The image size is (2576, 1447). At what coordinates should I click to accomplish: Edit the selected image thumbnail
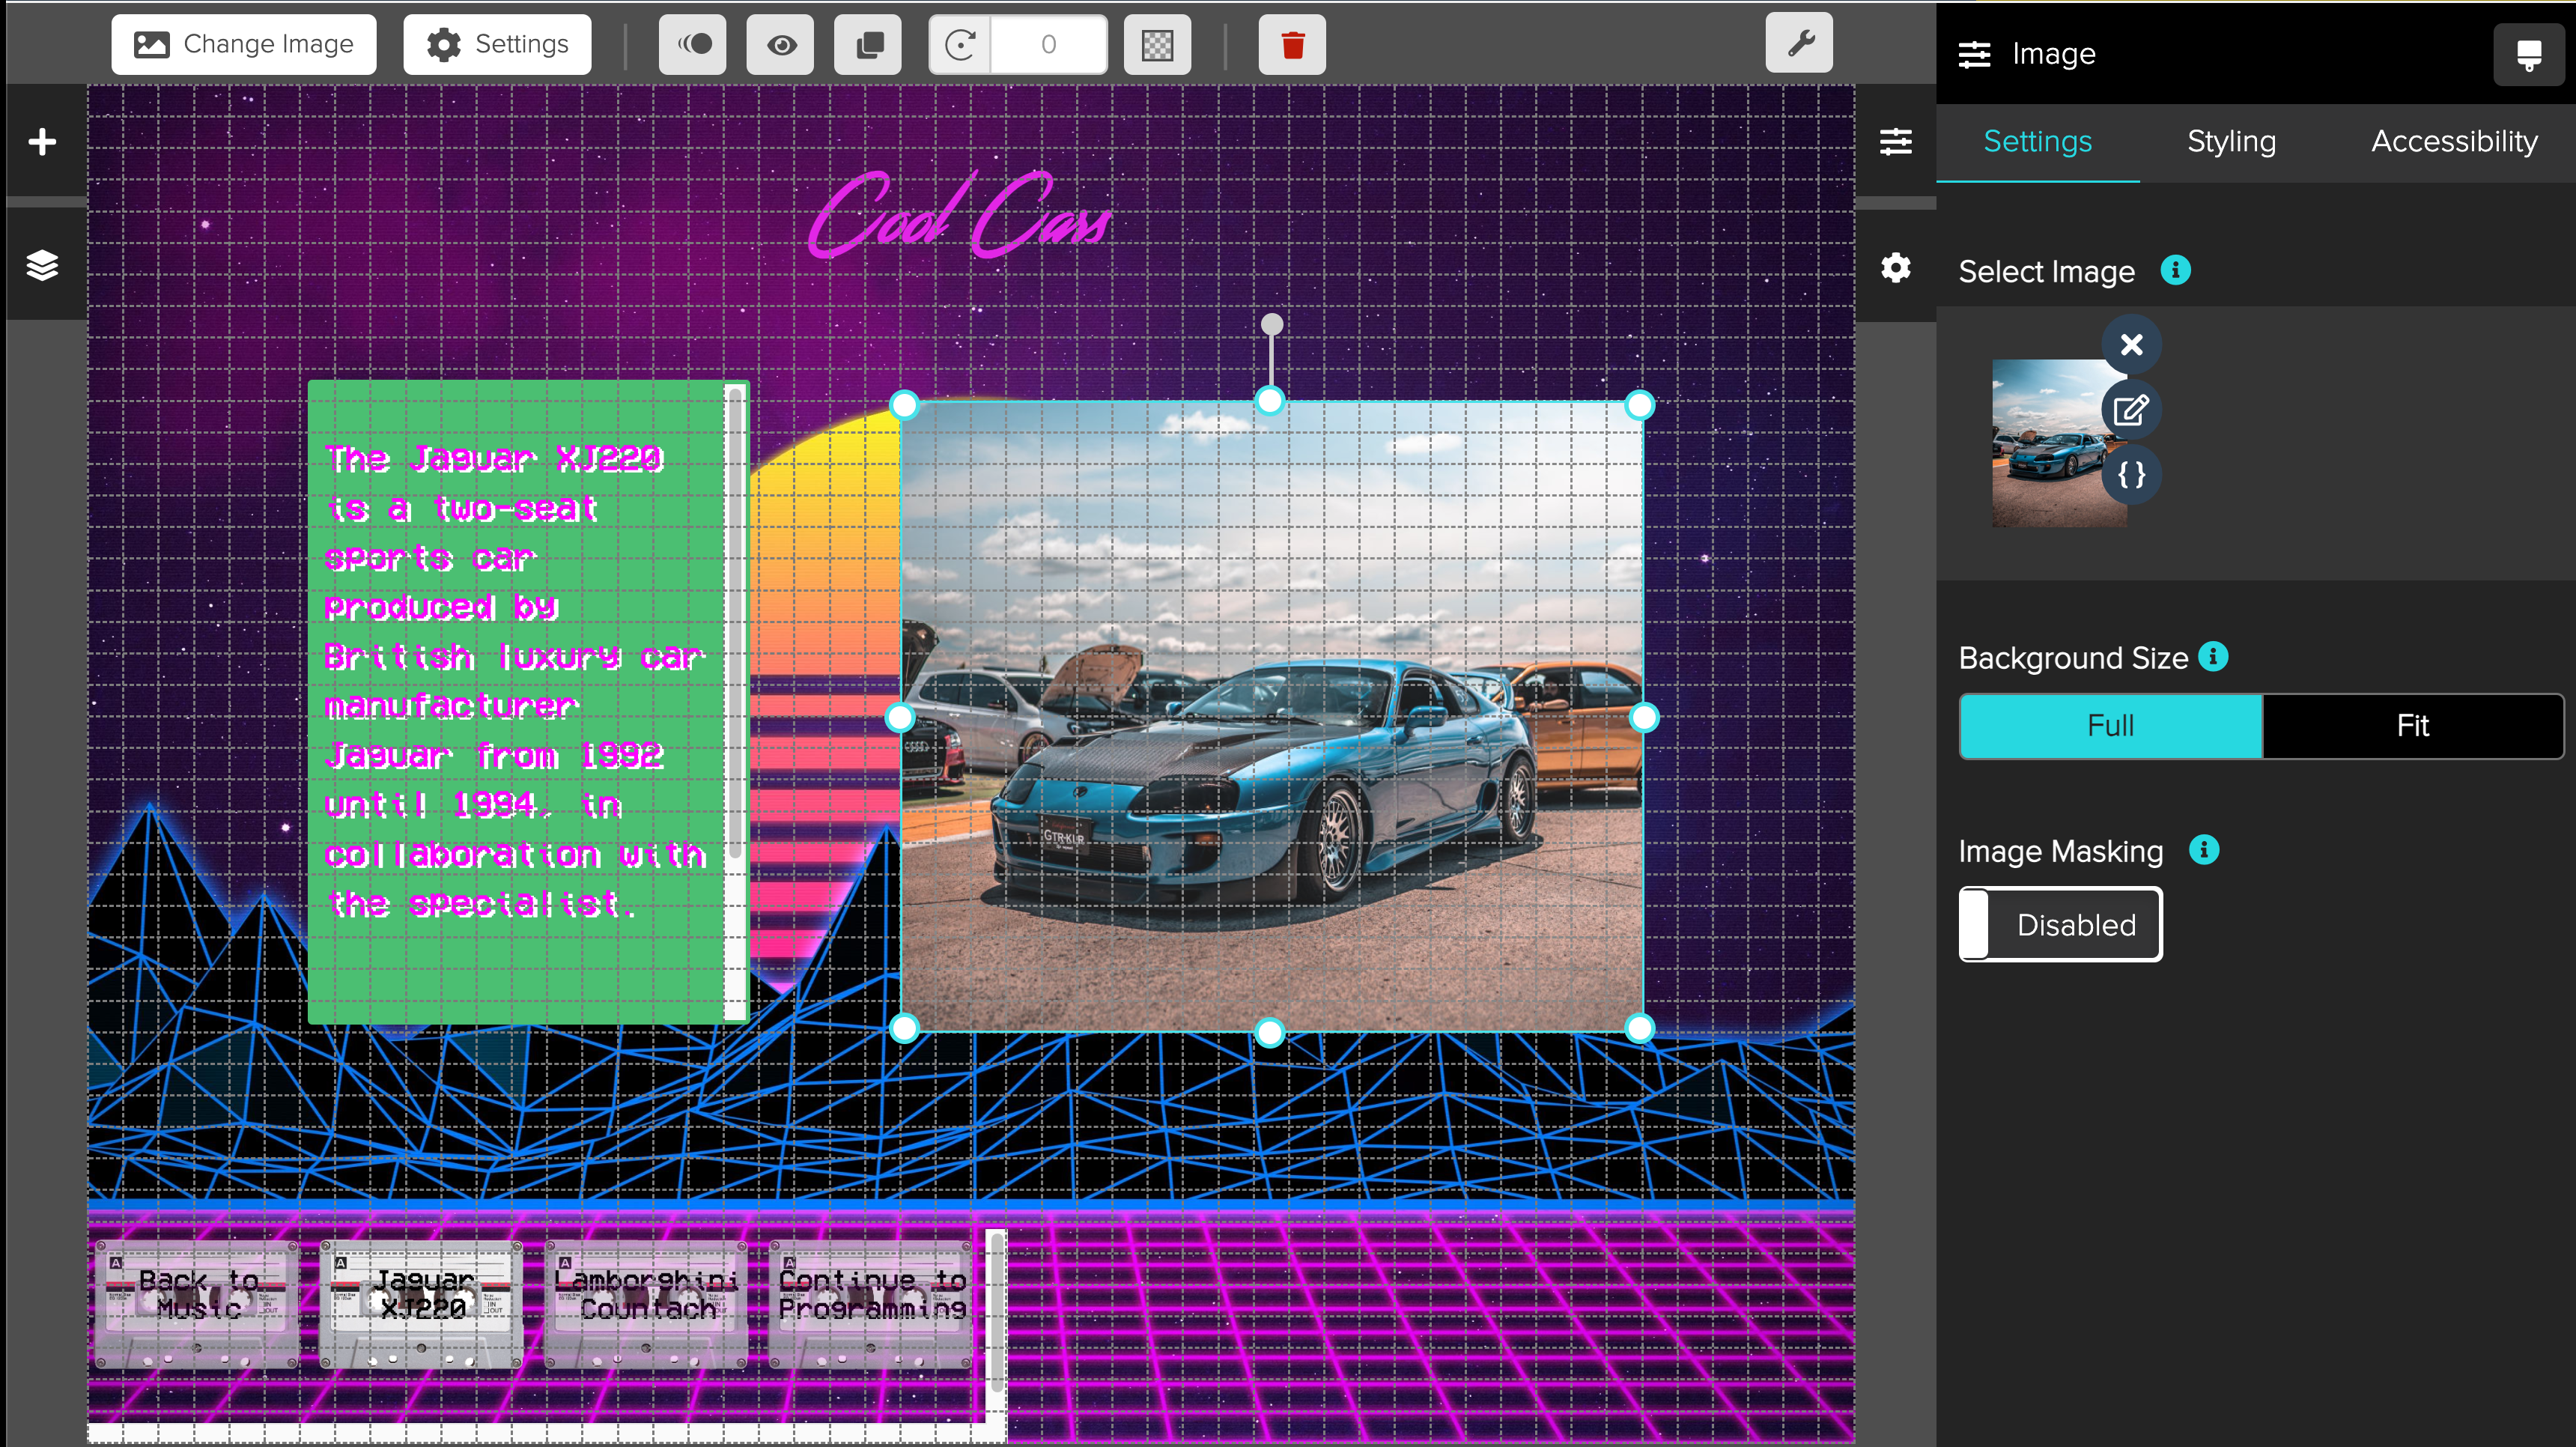point(2131,409)
